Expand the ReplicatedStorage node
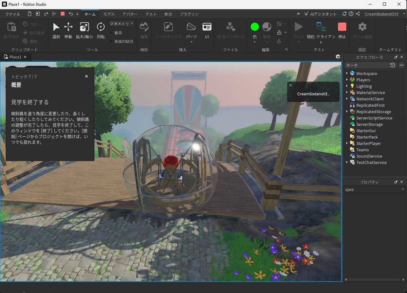Screen dimensions: 407x293 (347, 112)
